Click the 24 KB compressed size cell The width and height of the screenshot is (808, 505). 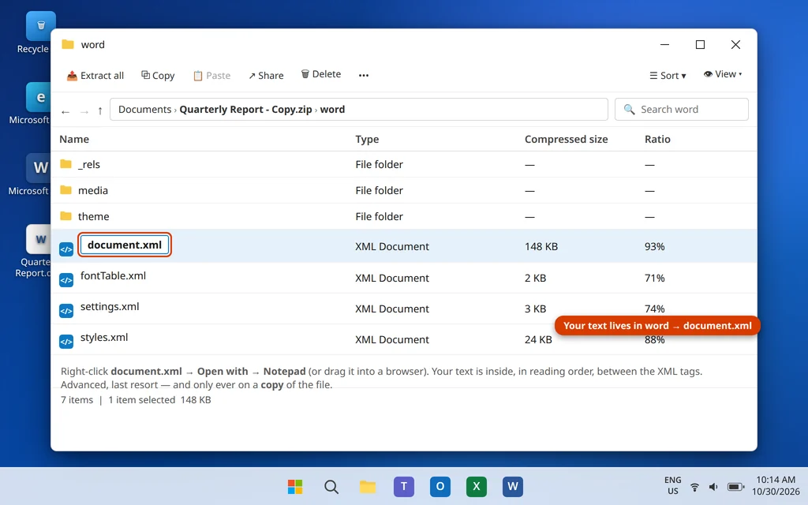coord(538,339)
